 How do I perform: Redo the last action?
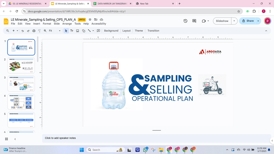[28, 31]
